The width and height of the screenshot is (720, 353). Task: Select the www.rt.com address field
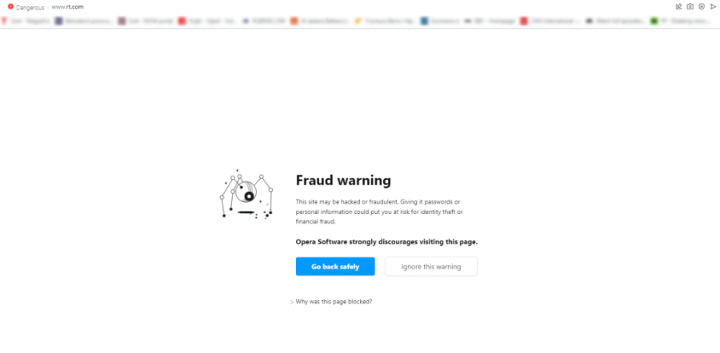pyautogui.click(x=67, y=7)
